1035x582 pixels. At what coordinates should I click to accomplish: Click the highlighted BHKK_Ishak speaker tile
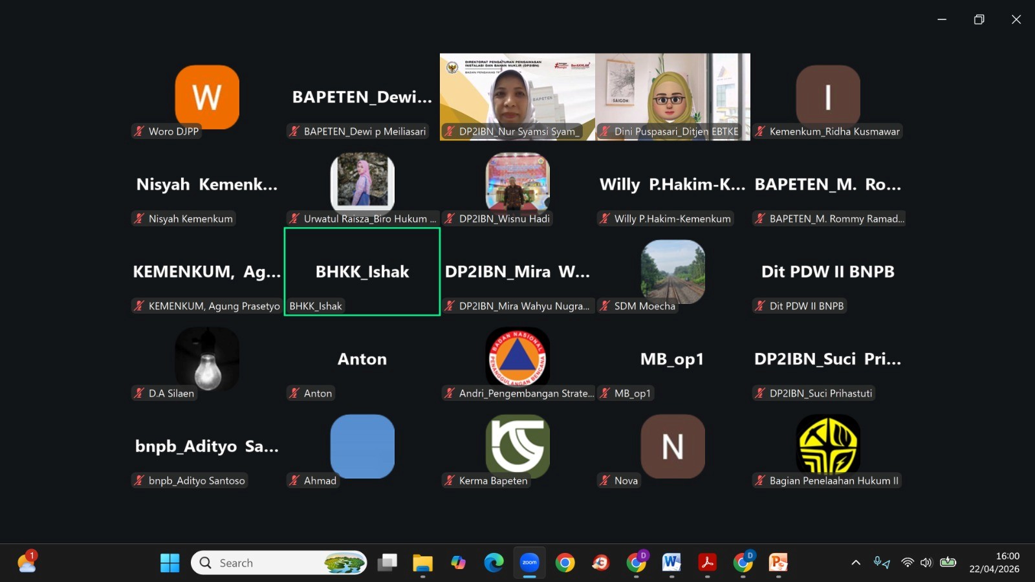[x=362, y=272]
